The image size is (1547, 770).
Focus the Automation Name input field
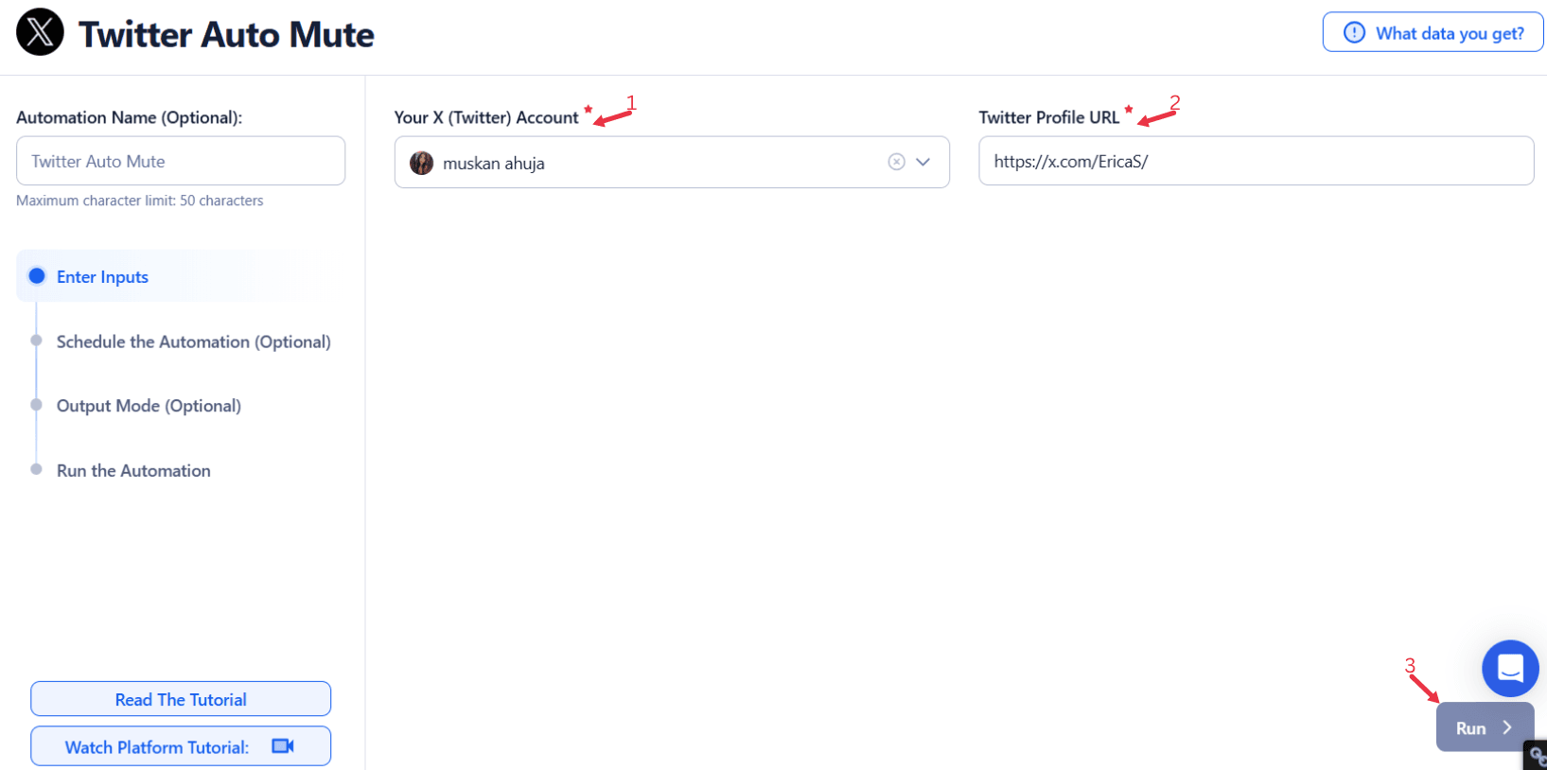[x=181, y=161]
